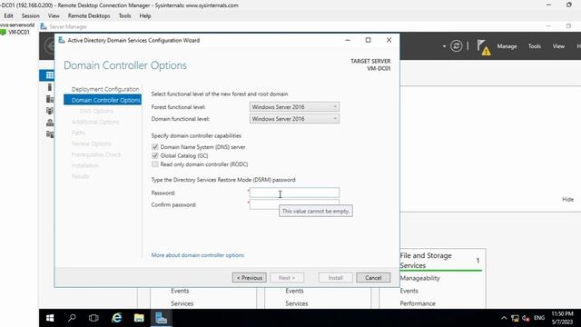Uncheck Global Catalog (GC) checkbox
Screen dimensions: 581x327
click(x=155, y=155)
